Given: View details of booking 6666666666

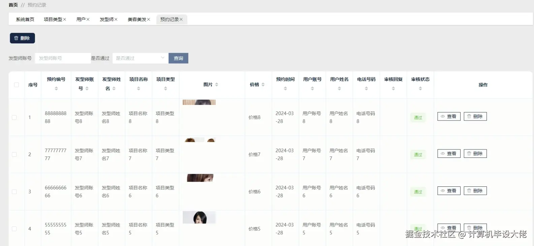Looking at the screenshot, I should coord(449,191).
